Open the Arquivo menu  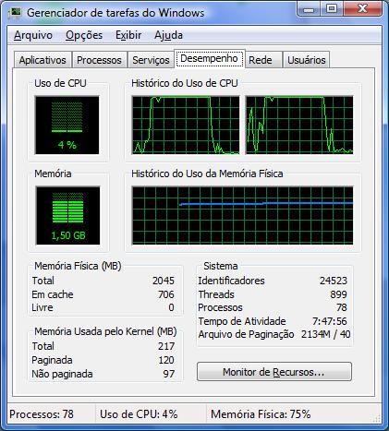coord(33,35)
